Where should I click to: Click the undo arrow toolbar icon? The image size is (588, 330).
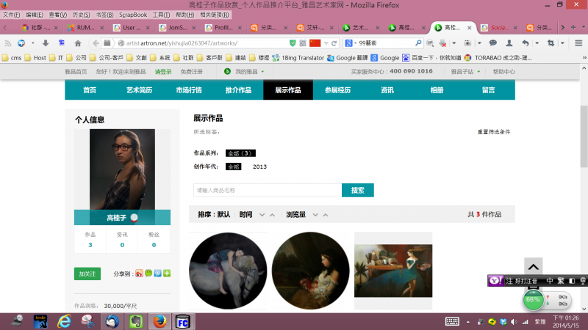[526, 43]
